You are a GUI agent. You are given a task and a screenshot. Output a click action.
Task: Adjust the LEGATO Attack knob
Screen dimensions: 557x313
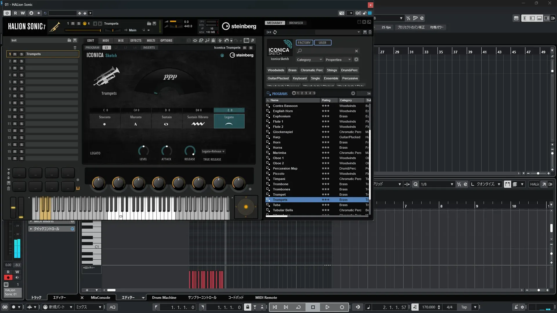[166, 151]
